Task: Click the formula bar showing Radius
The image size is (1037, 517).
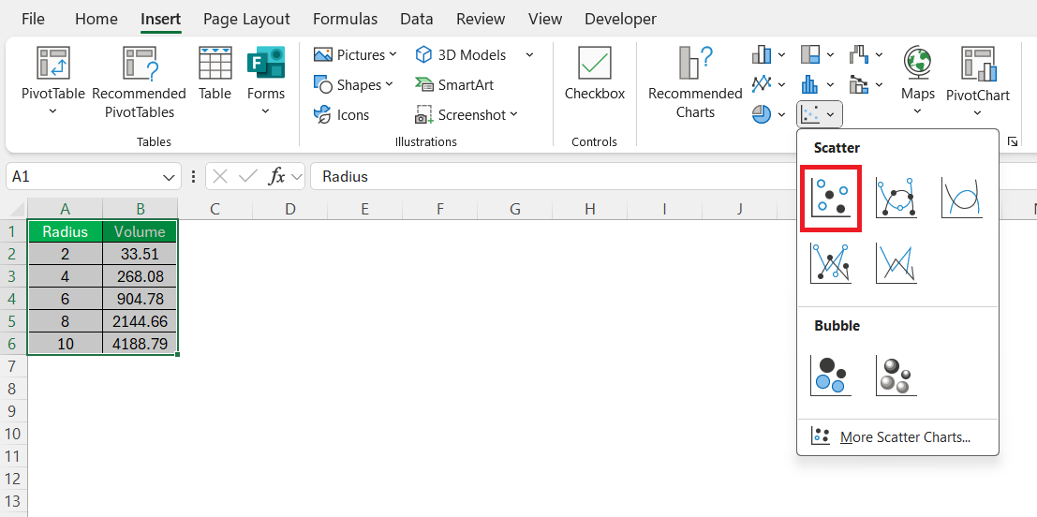Action: point(674,177)
